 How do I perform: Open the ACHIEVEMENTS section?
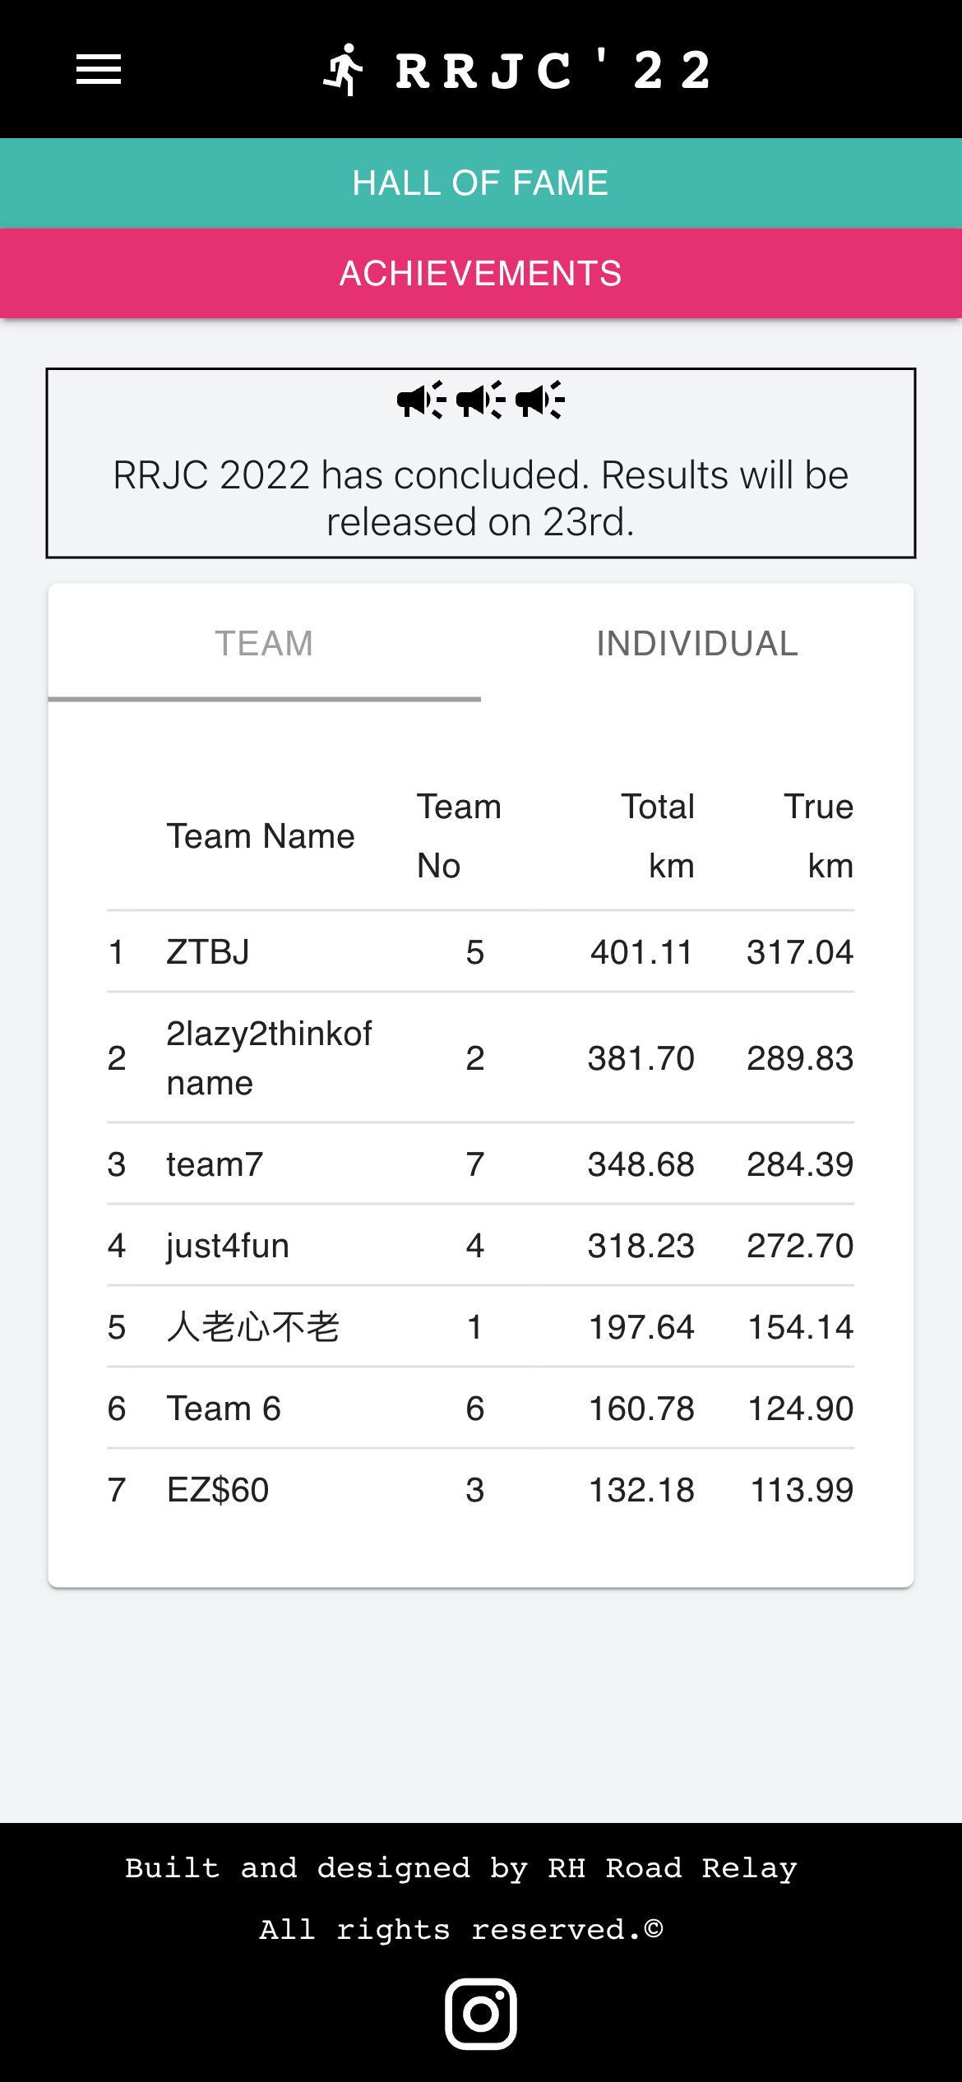481,273
